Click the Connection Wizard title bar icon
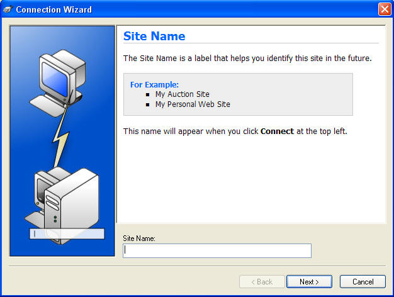Viewport: 394px width, 297px height. coord(8,9)
